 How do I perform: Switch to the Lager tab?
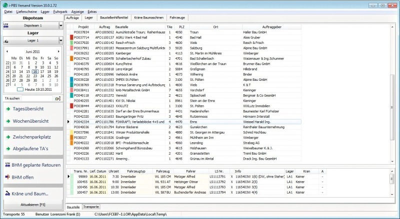89,18
